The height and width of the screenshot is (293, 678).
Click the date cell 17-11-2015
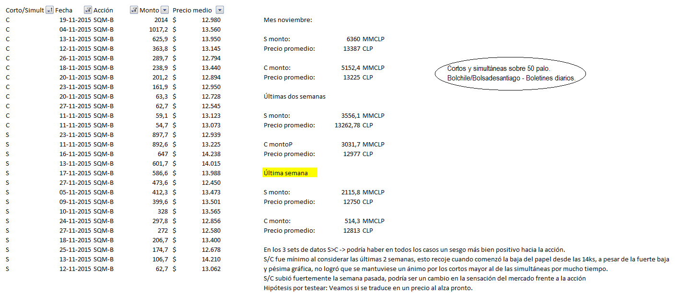(x=75, y=173)
